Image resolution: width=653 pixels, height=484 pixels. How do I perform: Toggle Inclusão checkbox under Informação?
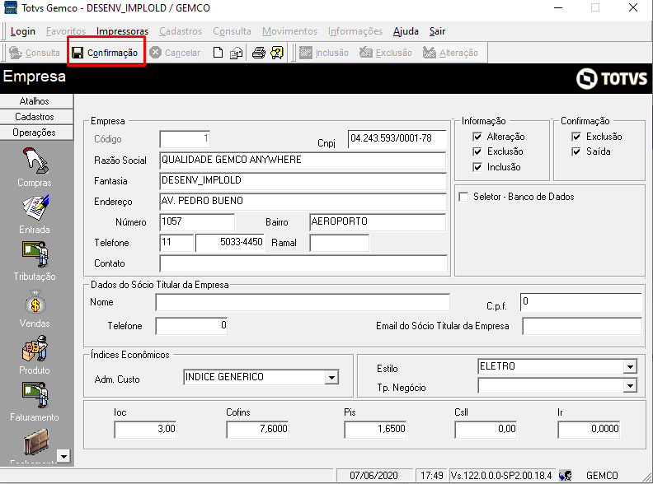(x=477, y=167)
